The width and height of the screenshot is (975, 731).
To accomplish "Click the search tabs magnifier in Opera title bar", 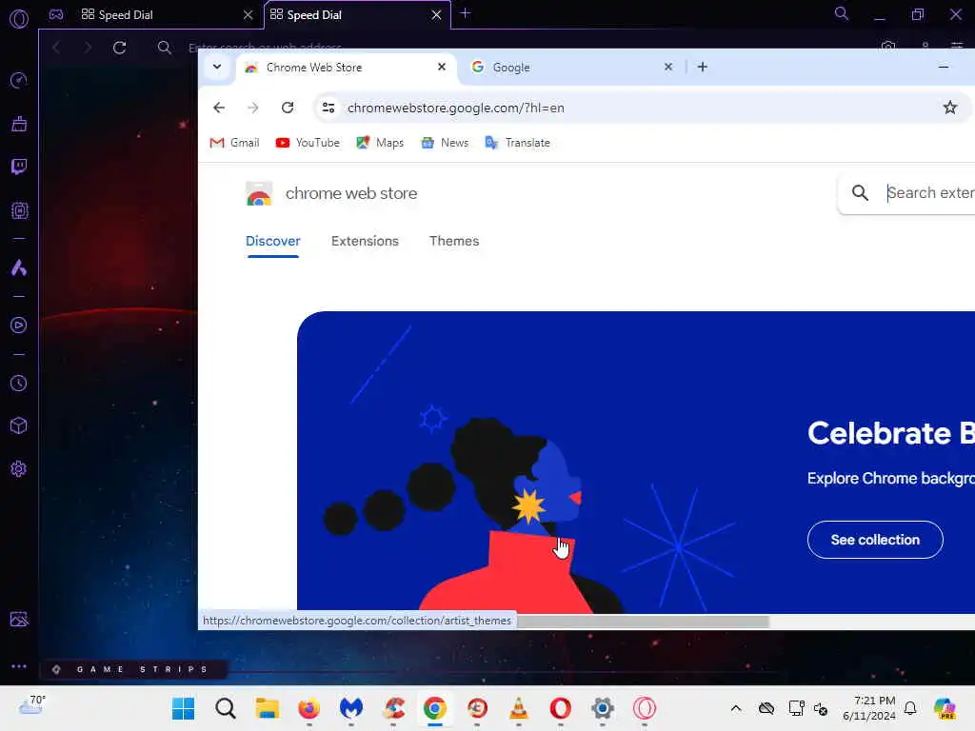I will click(x=842, y=13).
